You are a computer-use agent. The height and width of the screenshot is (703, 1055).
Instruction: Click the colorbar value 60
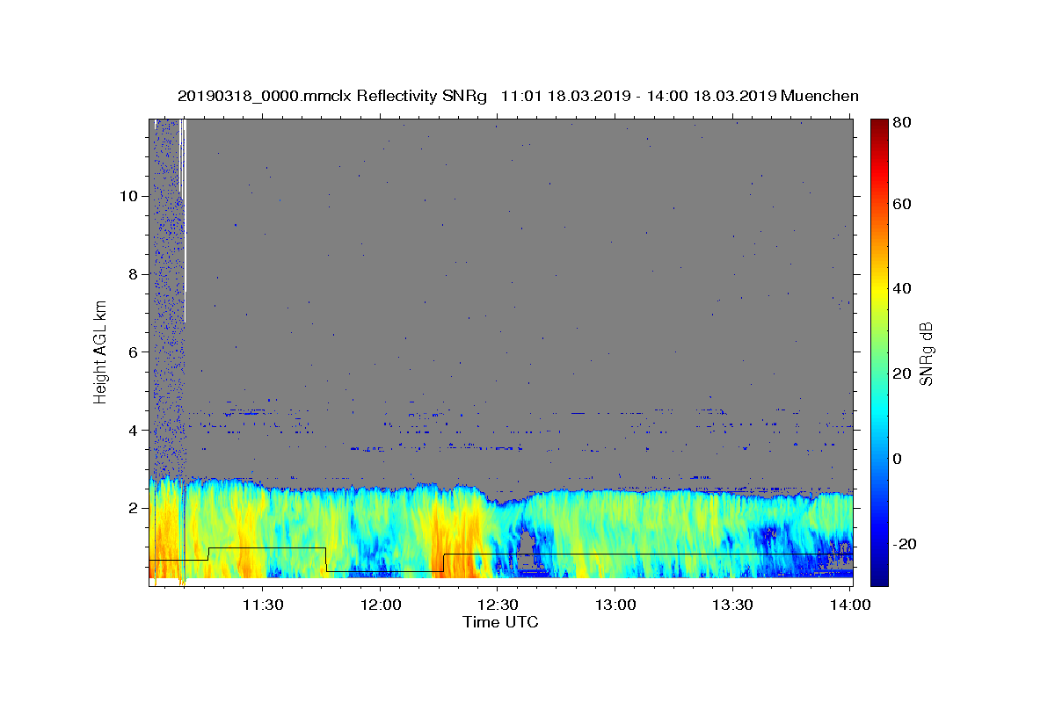pyautogui.click(x=903, y=204)
